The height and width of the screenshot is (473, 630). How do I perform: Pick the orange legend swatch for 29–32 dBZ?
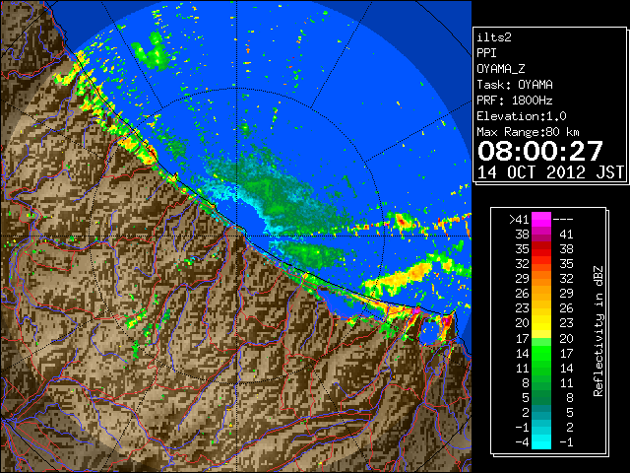pyautogui.click(x=541, y=279)
